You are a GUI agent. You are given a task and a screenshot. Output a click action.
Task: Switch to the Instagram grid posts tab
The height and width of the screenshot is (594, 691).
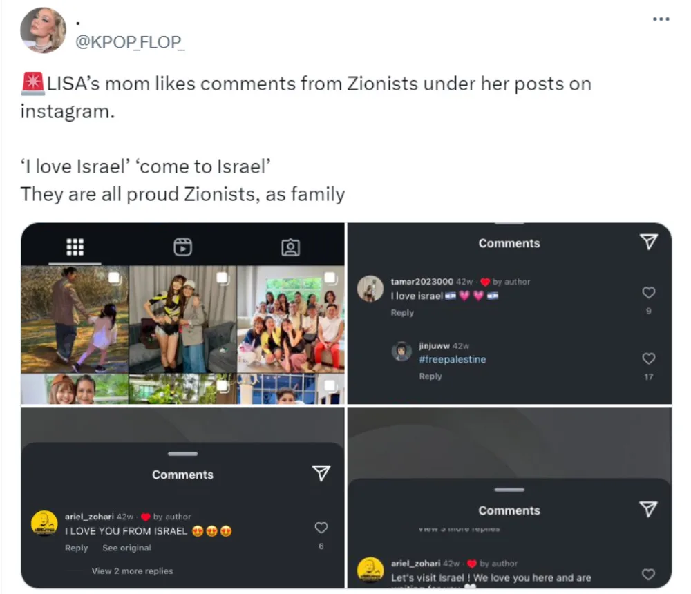[75, 247]
